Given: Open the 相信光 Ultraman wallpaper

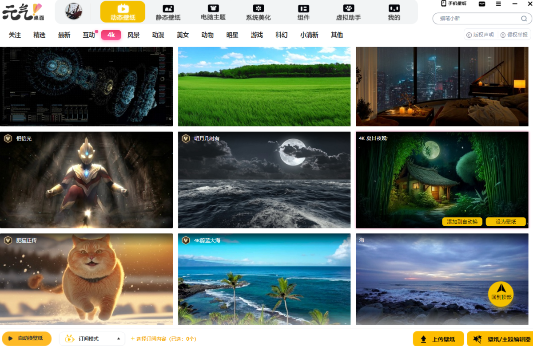Looking at the screenshot, I should [x=86, y=180].
